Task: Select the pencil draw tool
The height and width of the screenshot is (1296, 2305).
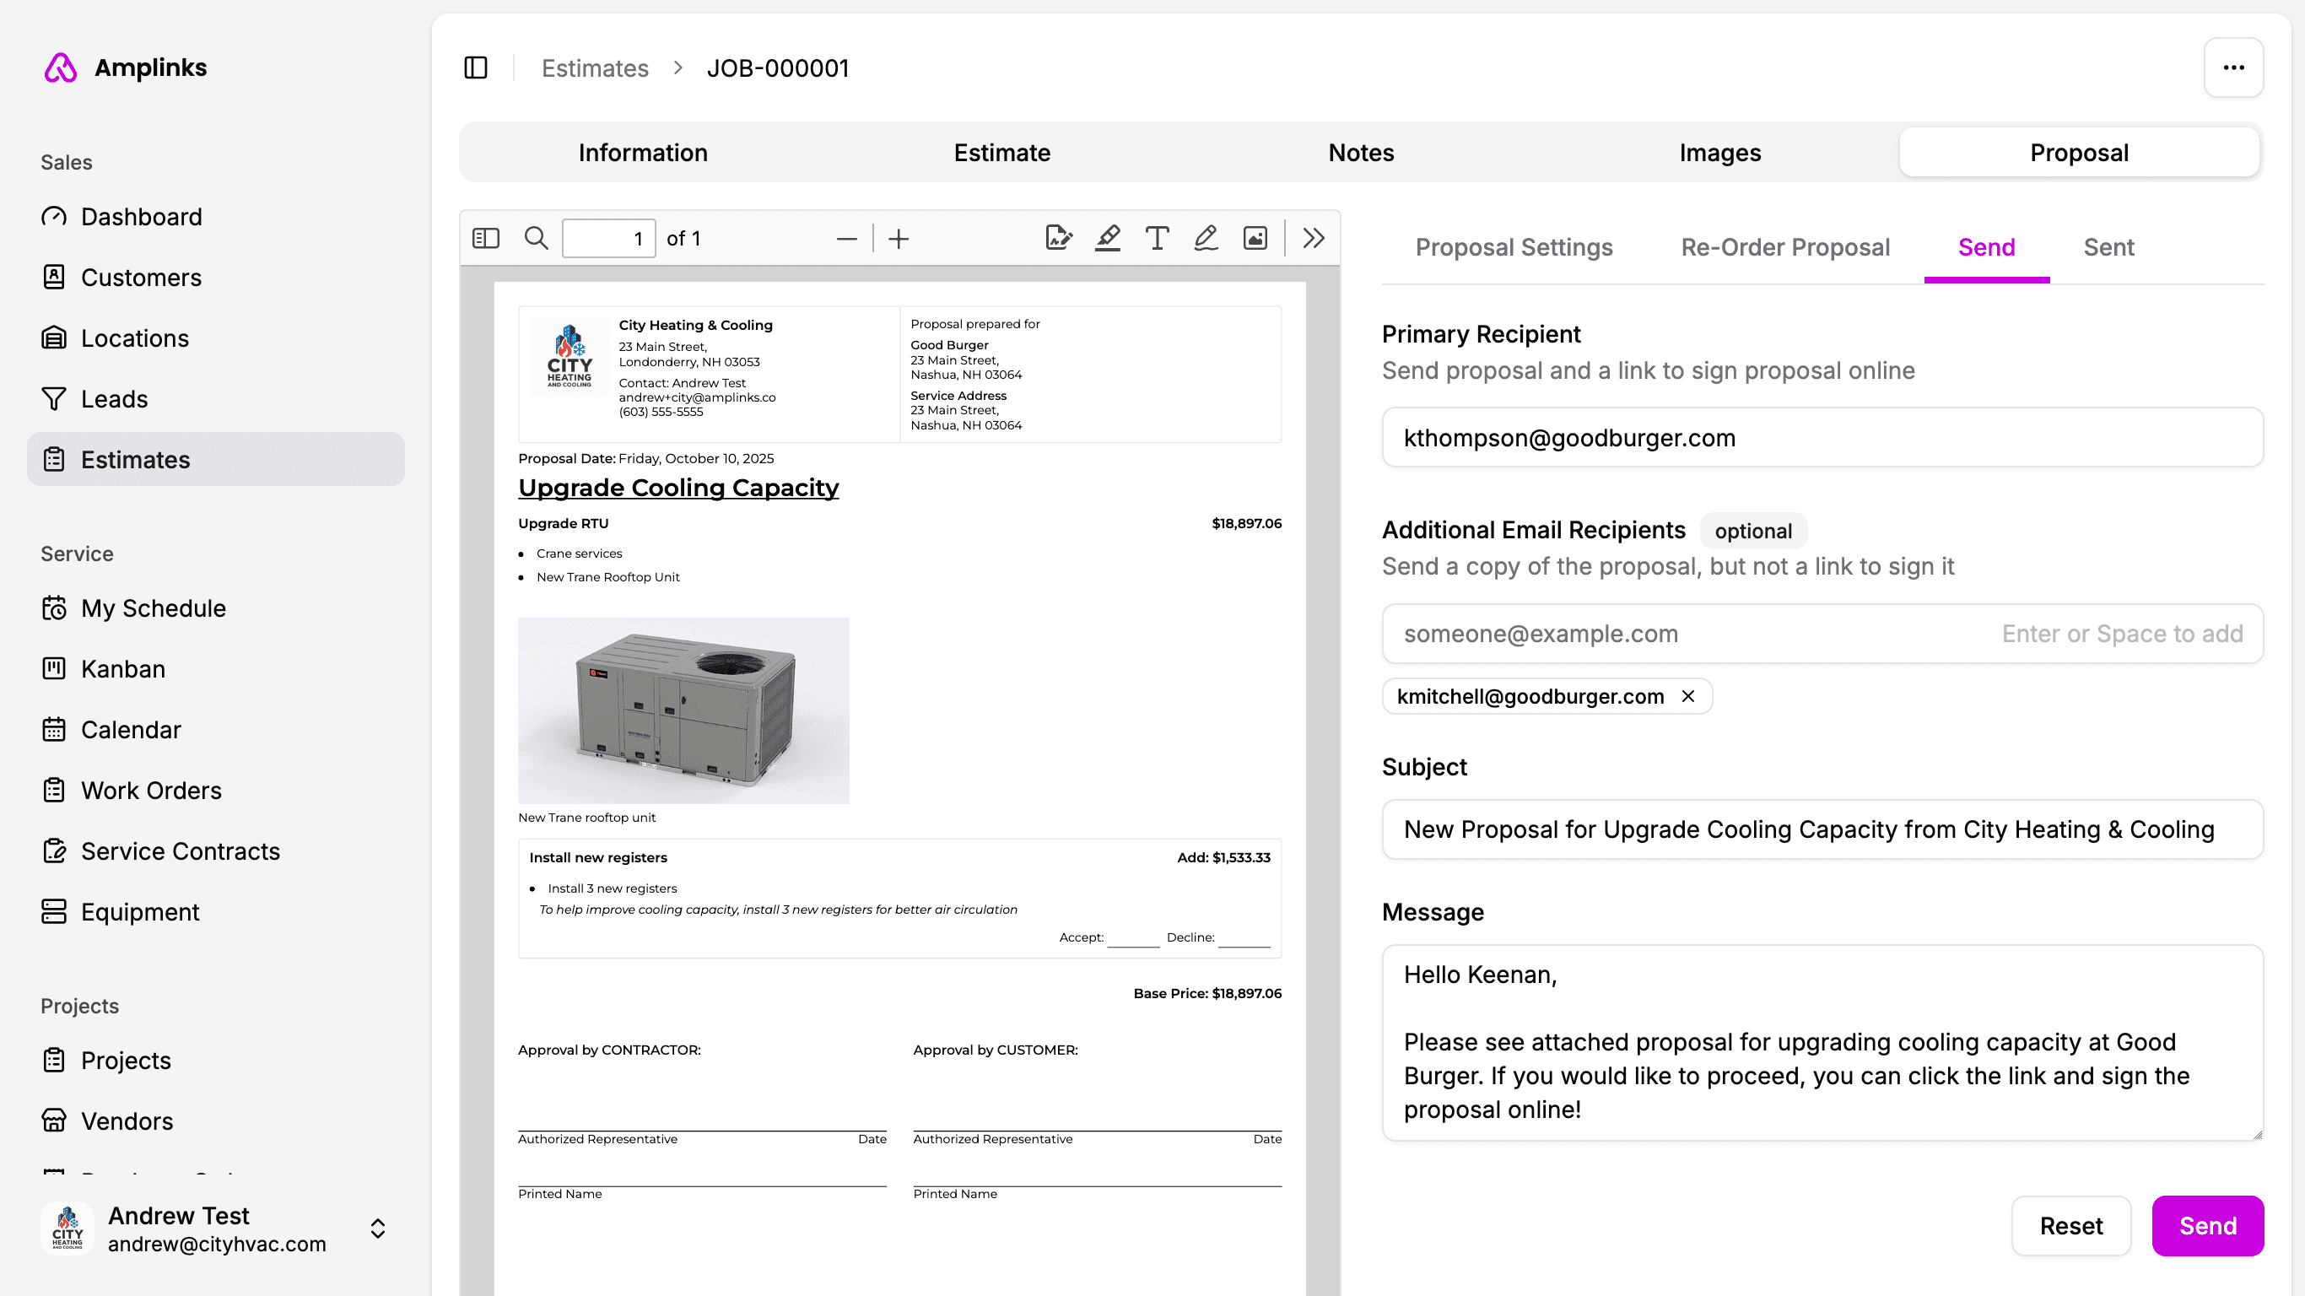Action: pyautogui.click(x=1206, y=238)
